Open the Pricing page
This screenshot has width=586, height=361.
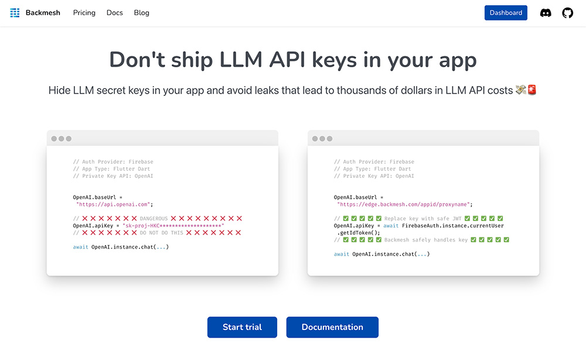[x=84, y=13]
